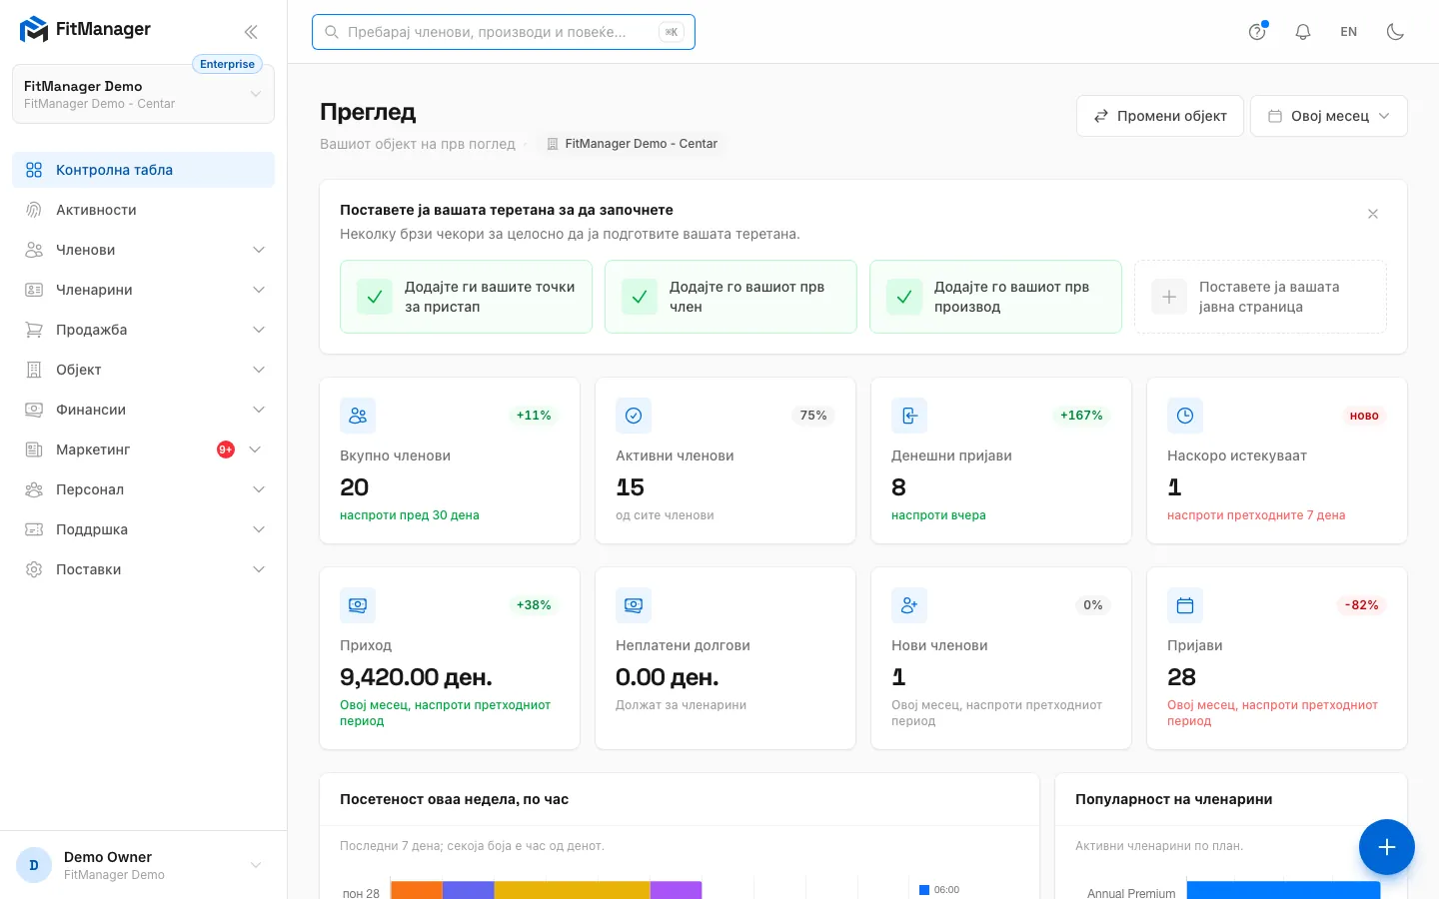The width and height of the screenshot is (1439, 899).
Task: Toggle dark mode with the moon icon
Action: pyautogui.click(x=1396, y=32)
